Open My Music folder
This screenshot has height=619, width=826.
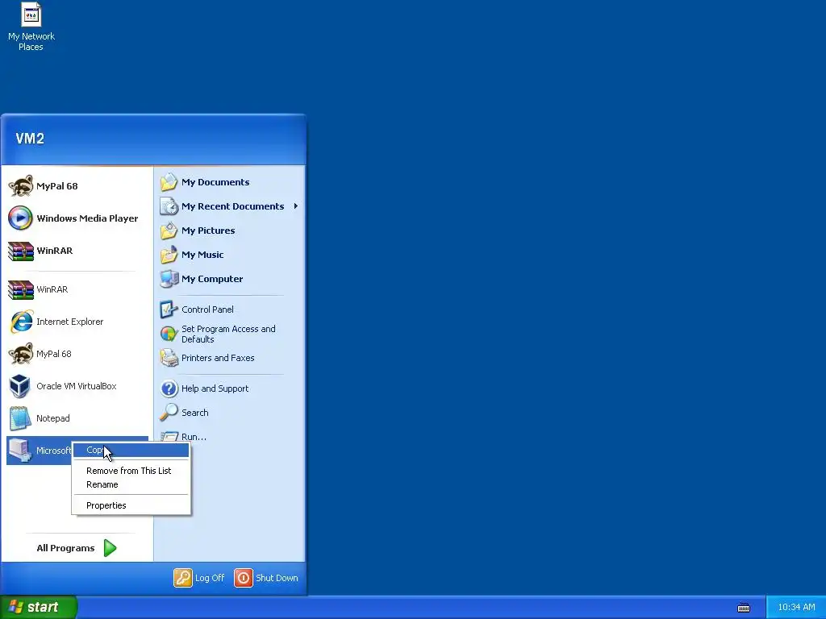click(x=230, y=255)
